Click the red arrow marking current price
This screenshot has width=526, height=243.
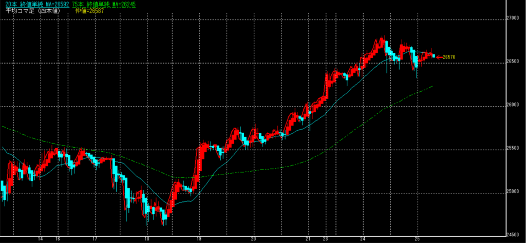click(x=439, y=57)
